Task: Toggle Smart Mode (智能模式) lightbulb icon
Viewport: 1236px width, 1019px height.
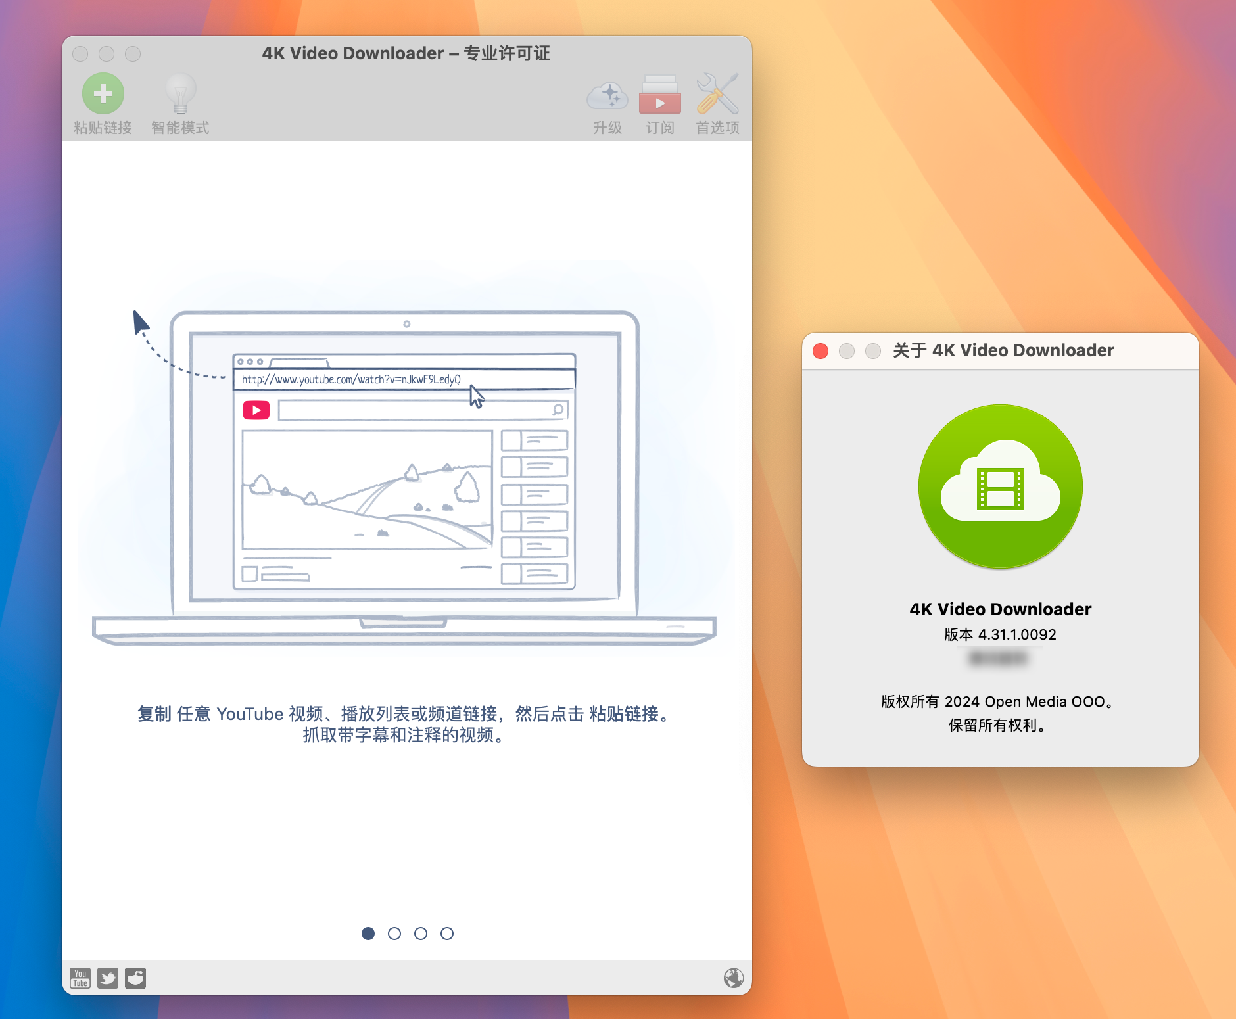Action: point(180,94)
